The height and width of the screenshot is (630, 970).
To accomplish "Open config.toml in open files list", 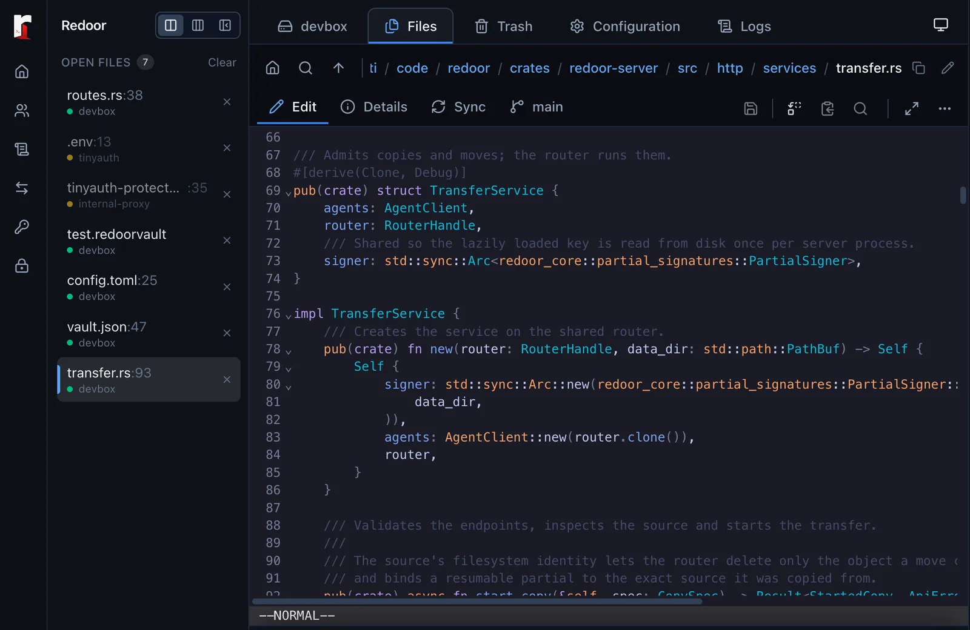I will coord(149,287).
